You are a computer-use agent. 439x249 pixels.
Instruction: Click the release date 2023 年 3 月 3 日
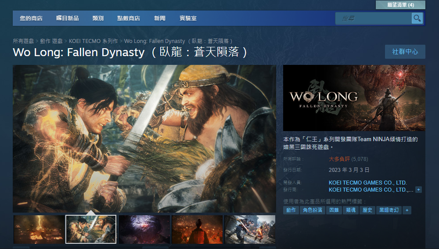point(349,170)
